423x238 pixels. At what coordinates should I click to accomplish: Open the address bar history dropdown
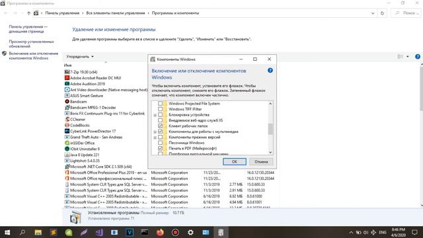point(373,13)
